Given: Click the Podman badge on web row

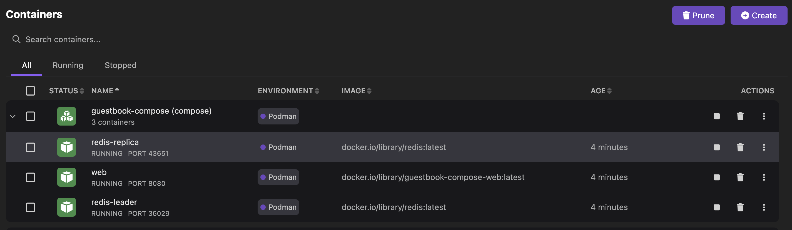Looking at the screenshot, I should pyautogui.click(x=278, y=177).
